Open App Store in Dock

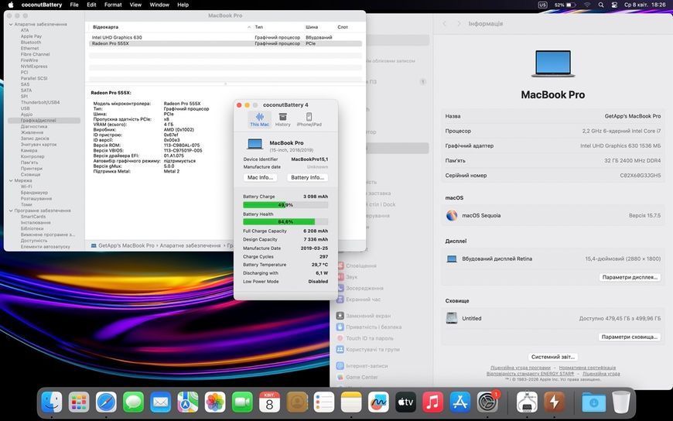460,402
